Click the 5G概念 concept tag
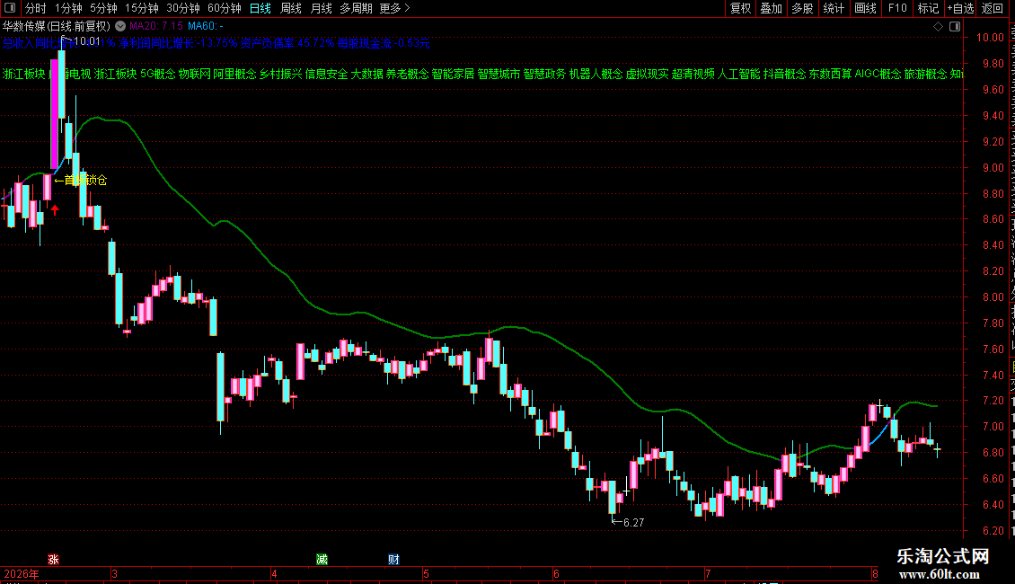The width and height of the screenshot is (1015, 584). pos(157,74)
